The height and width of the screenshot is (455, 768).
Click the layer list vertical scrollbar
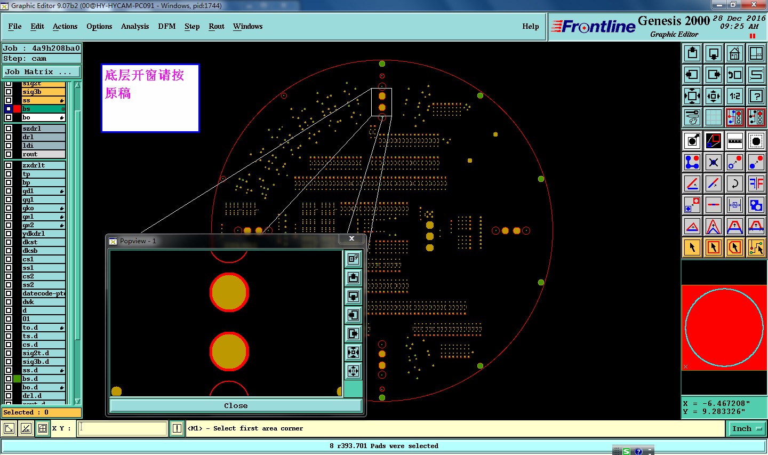pos(77,243)
